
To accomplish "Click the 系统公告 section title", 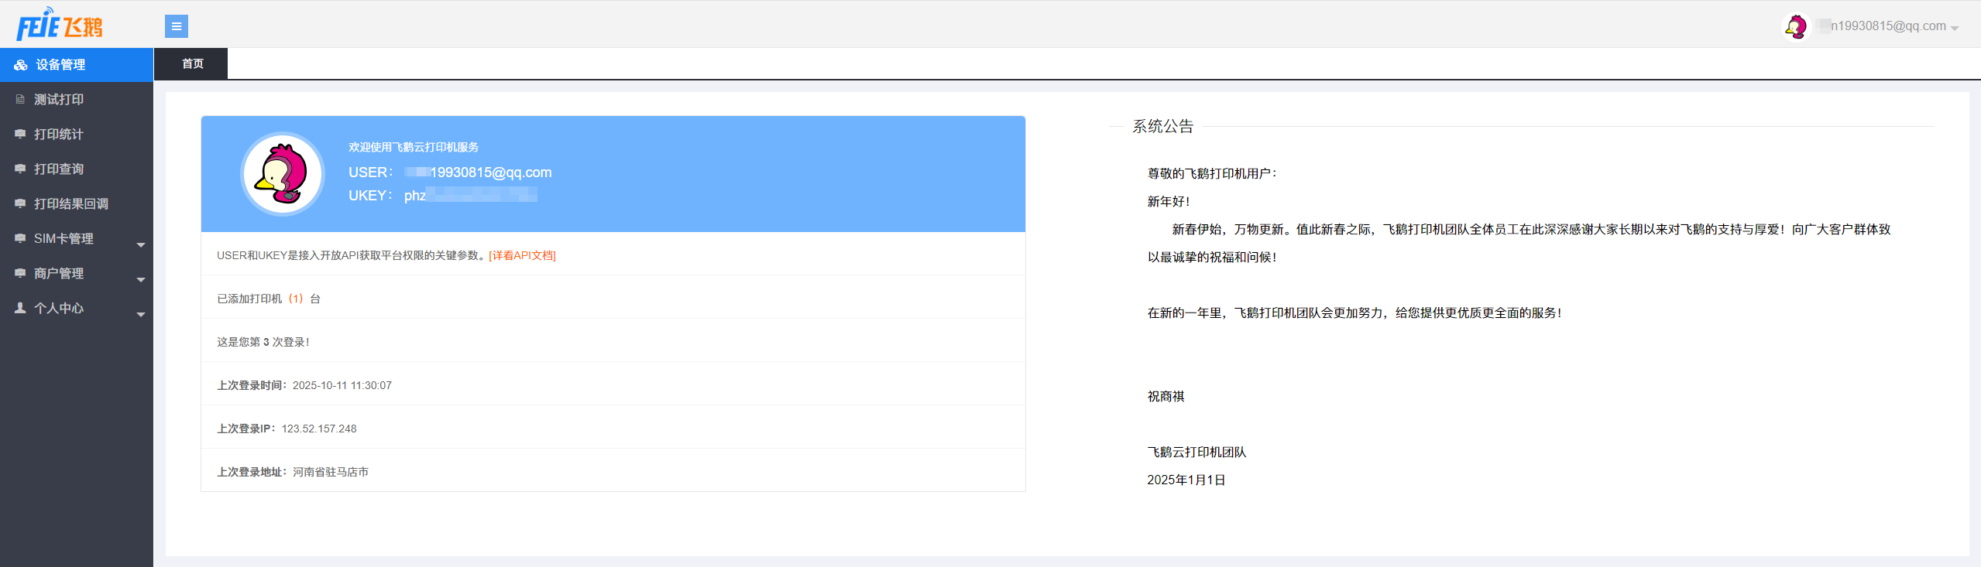I will 1163,126.
